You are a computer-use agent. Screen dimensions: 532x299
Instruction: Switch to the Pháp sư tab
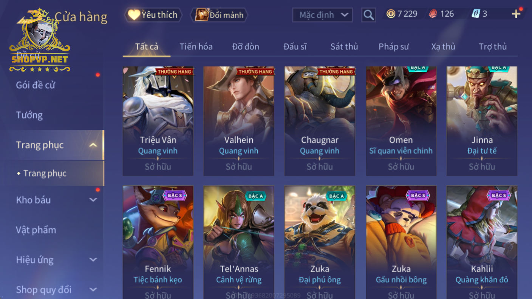click(394, 46)
